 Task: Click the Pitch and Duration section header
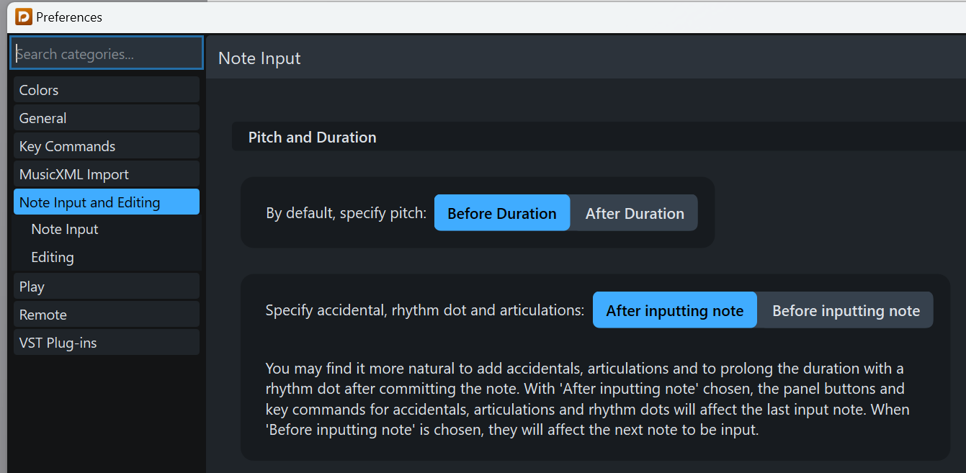tap(312, 137)
